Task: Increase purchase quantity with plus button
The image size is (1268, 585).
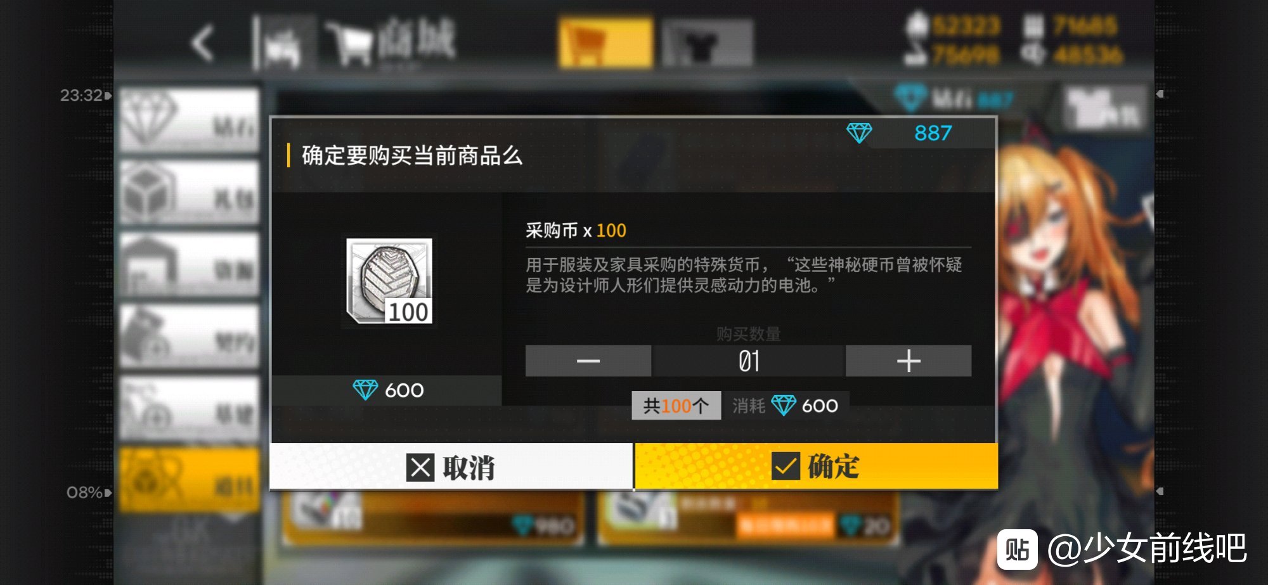Action: click(908, 361)
